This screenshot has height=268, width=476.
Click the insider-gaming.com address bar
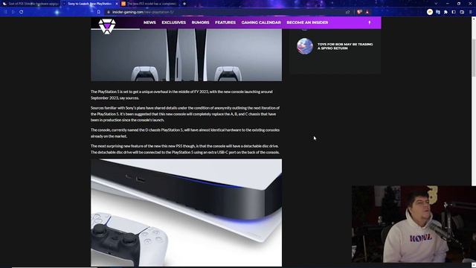[225, 12]
